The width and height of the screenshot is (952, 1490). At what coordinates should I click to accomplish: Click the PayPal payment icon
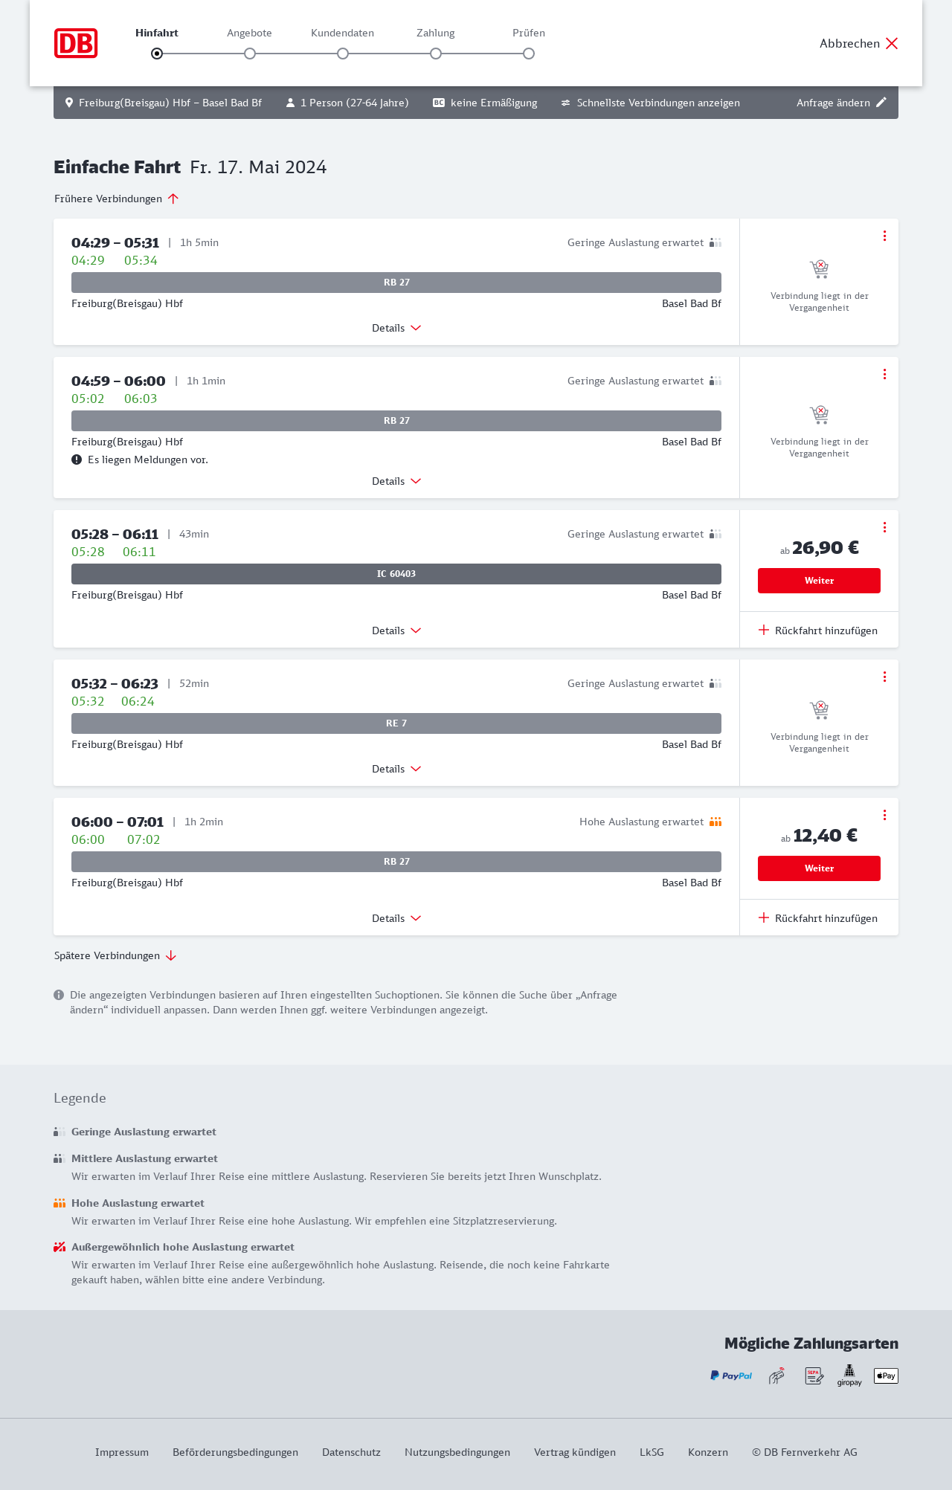click(730, 1375)
